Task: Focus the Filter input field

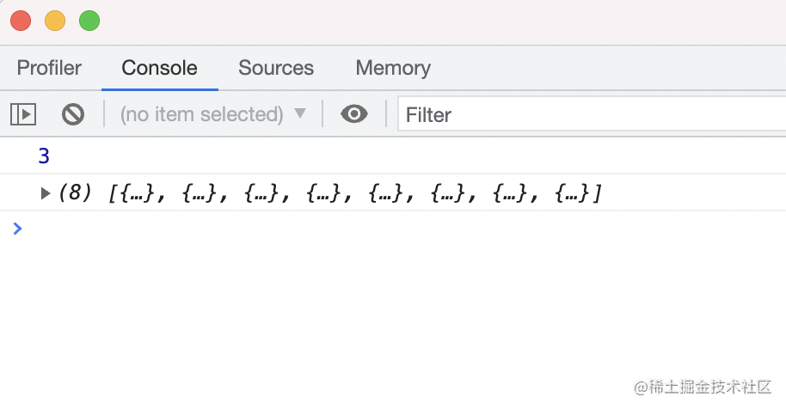Action: pyautogui.click(x=592, y=114)
